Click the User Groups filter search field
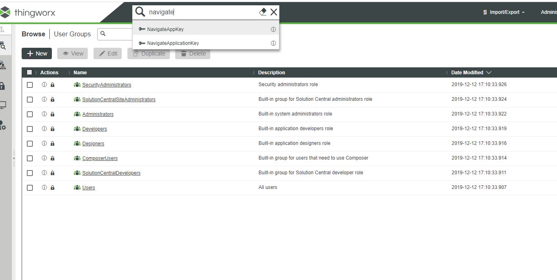Viewport: 557px width, 280px height. click(x=115, y=34)
